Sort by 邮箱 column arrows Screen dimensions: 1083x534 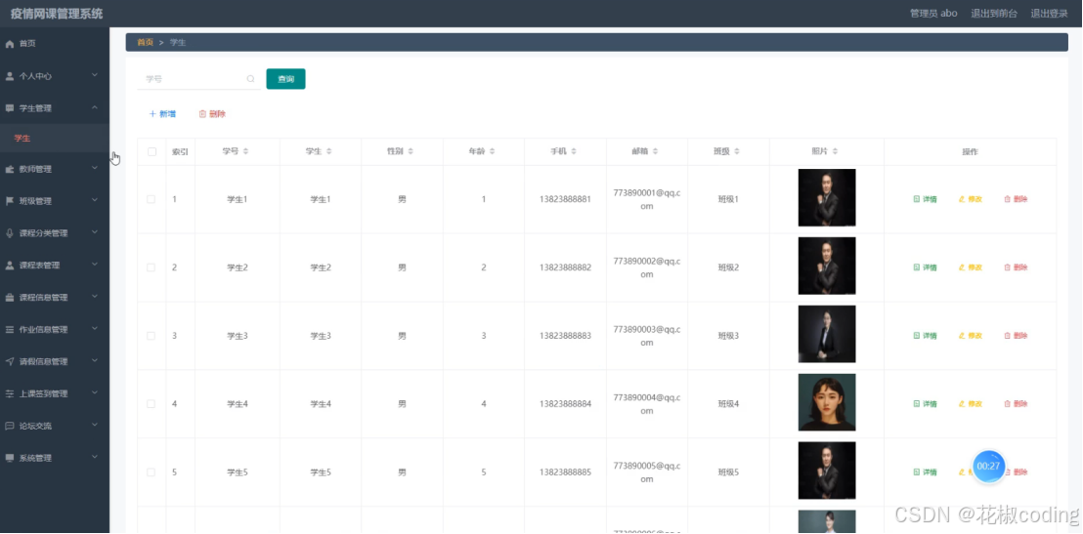(x=655, y=151)
